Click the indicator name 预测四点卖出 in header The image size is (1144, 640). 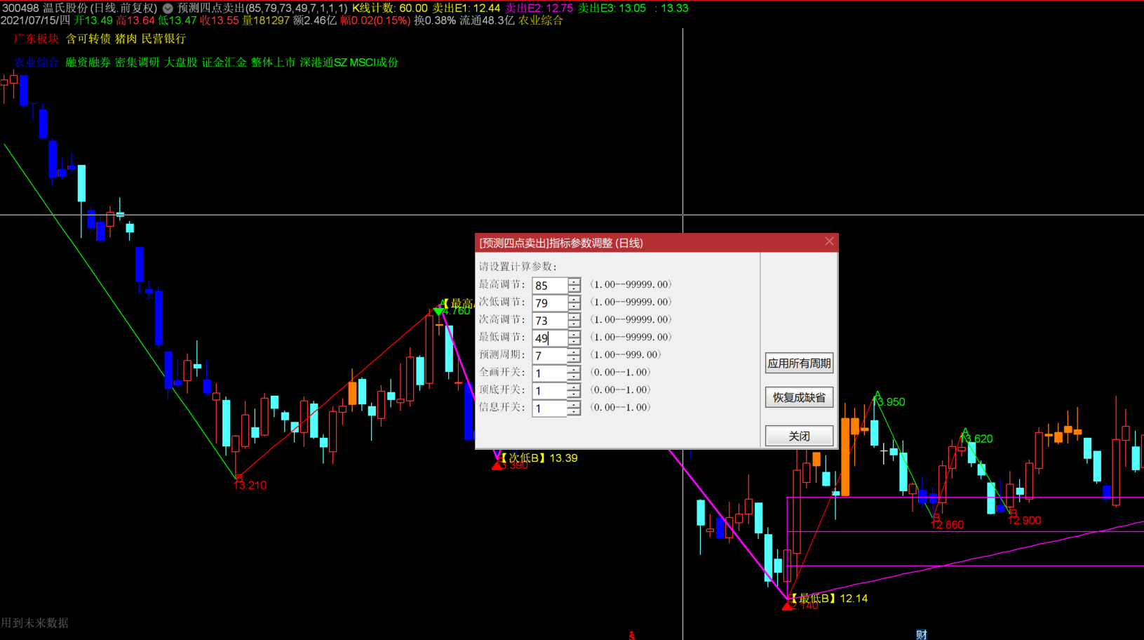(211, 8)
